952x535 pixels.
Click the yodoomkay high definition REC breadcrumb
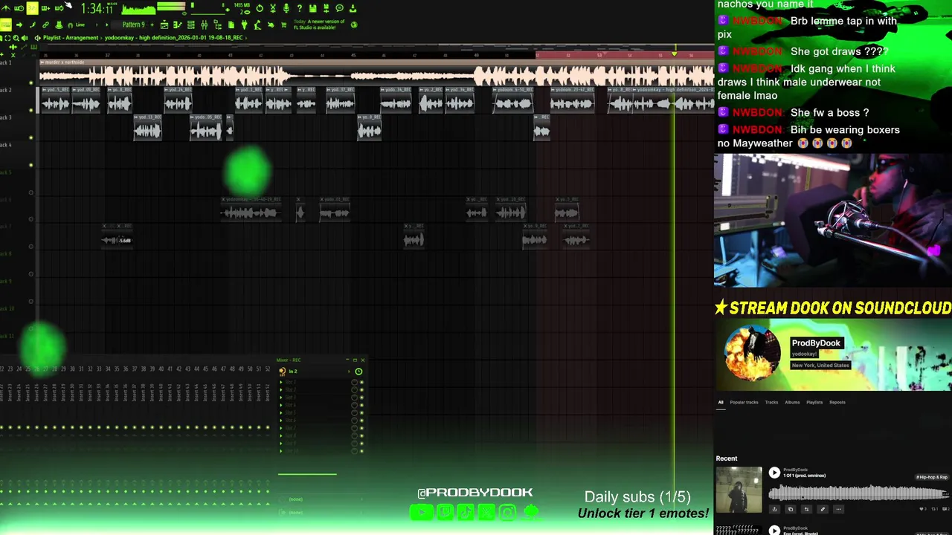pos(173,37)
